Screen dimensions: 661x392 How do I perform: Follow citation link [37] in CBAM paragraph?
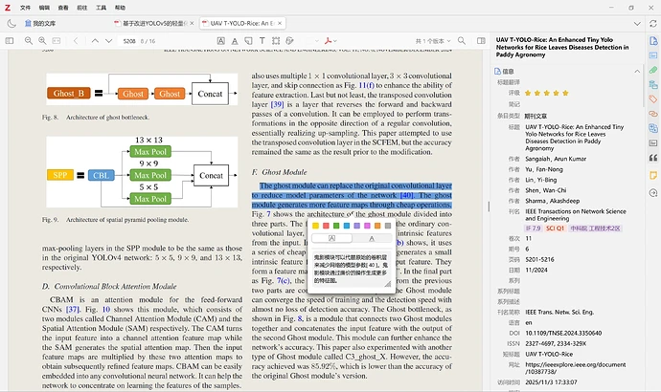pos(73,309)
